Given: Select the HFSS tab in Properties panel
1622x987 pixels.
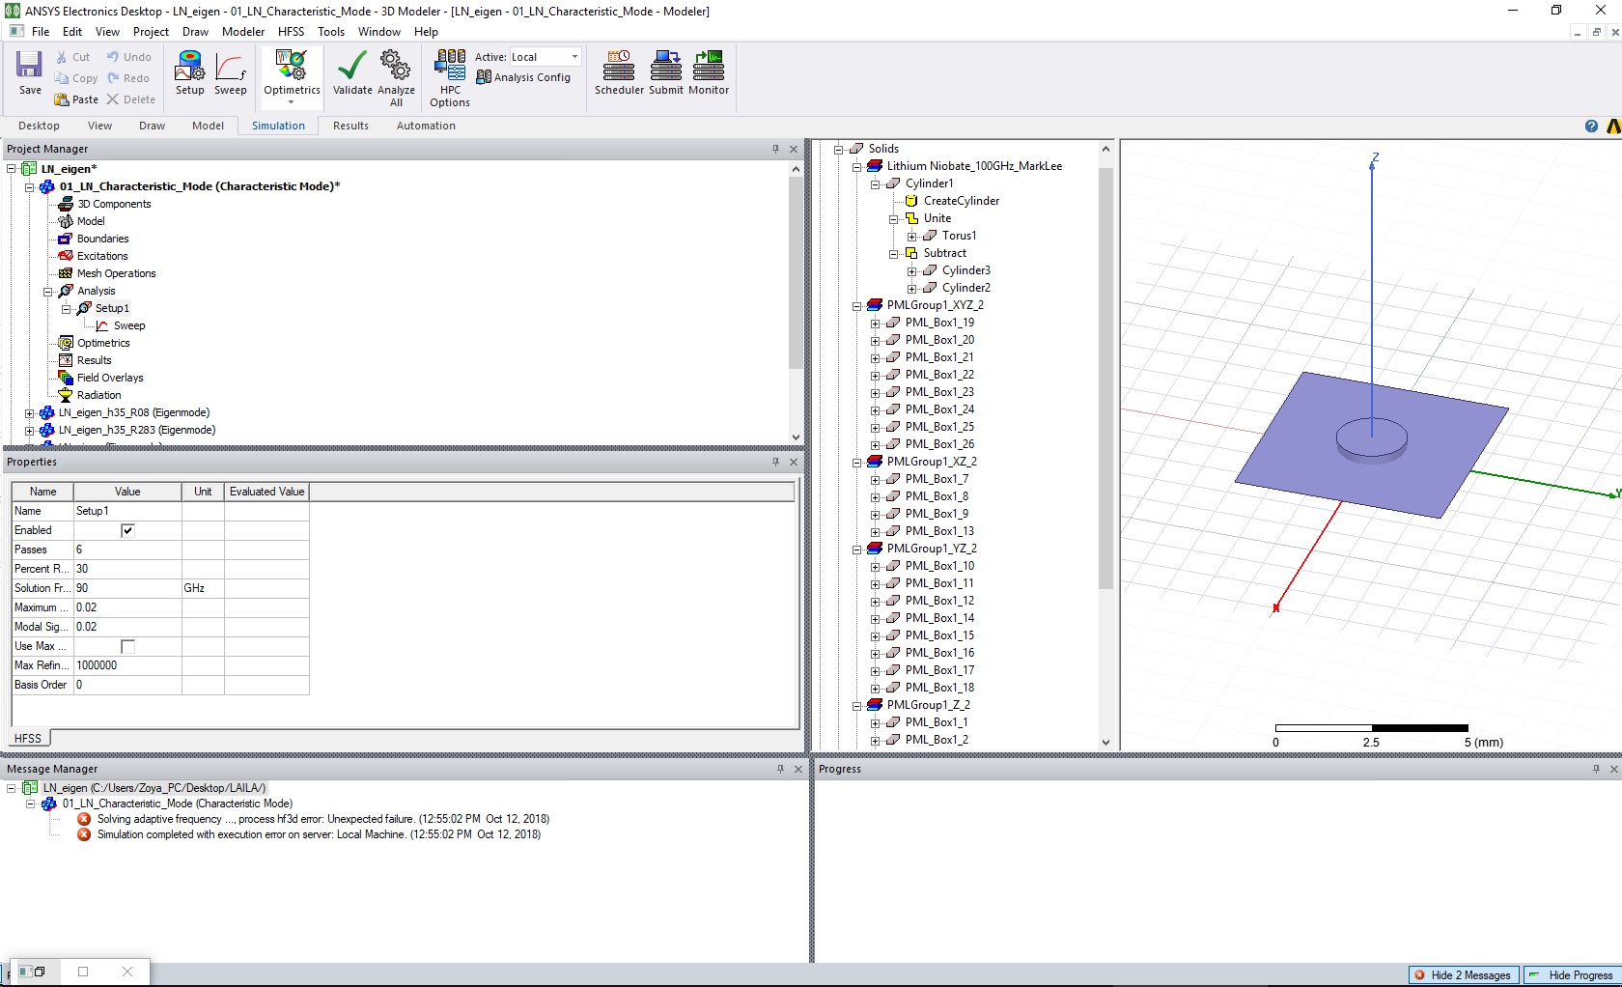Looking at the screenshot, I should coord(28,738).
